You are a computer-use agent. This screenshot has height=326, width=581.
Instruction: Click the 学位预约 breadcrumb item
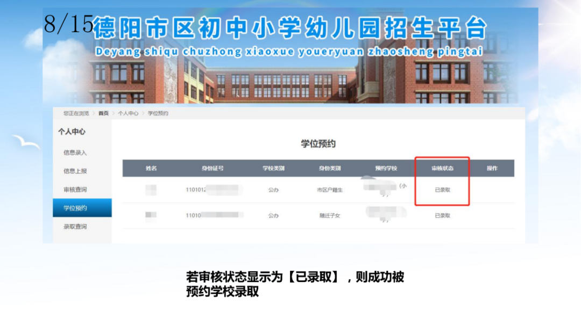click(x=158, y=113)
